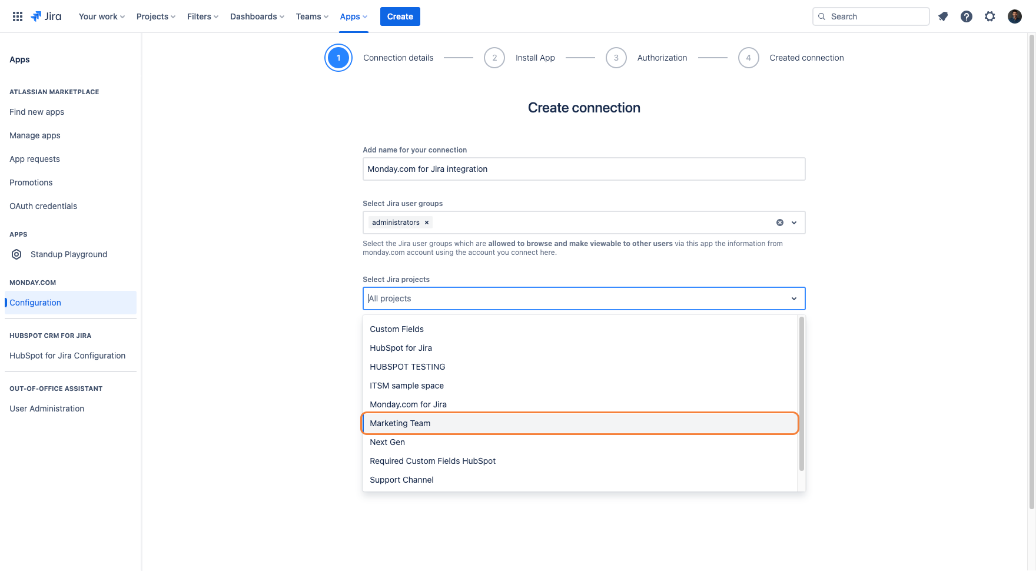
Task: Select ITSM sample space project option
Action: tap(580, 386)
